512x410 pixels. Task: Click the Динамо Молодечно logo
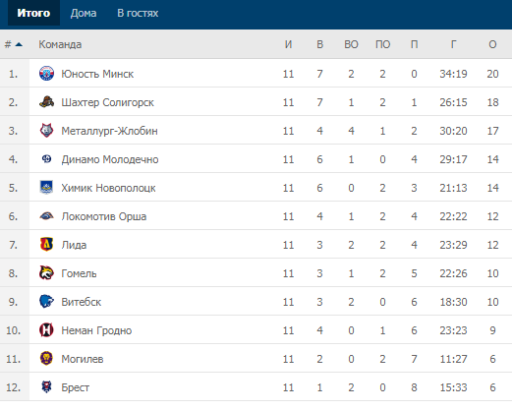[x=46, y=159]
